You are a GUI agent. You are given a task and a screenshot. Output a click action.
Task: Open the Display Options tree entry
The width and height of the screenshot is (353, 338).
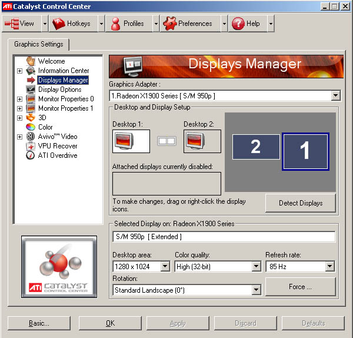(60, 90)
